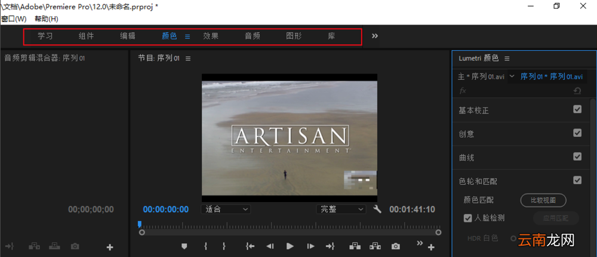Select the 序列01 * 序列01.avi clip tab

coord(551,77)
